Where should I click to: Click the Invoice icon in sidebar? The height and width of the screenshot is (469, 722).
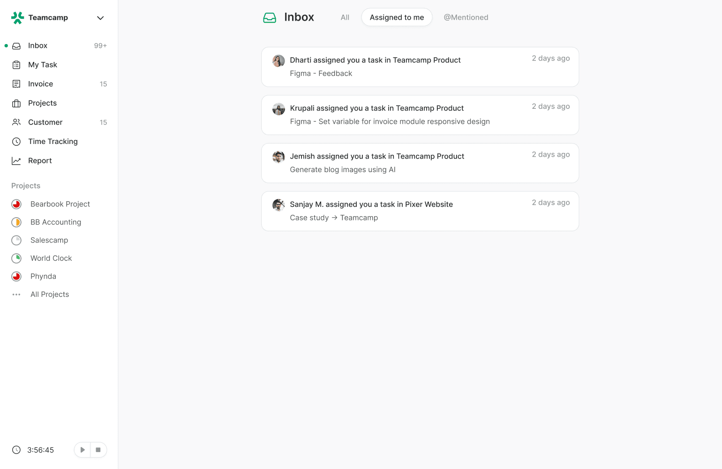[x=16, y=84]
